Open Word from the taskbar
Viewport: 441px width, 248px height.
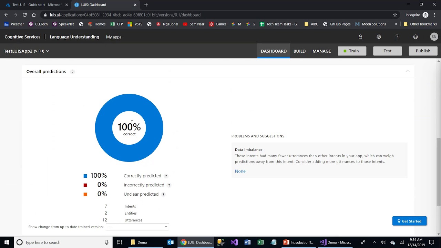click(247, 242)
